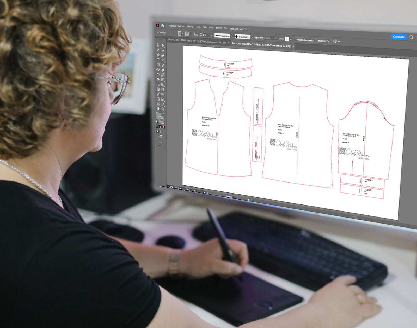The width and height of the screenshot is (417, 328).
Task: Enable Draw Behind mode
Action: (161, 131)
